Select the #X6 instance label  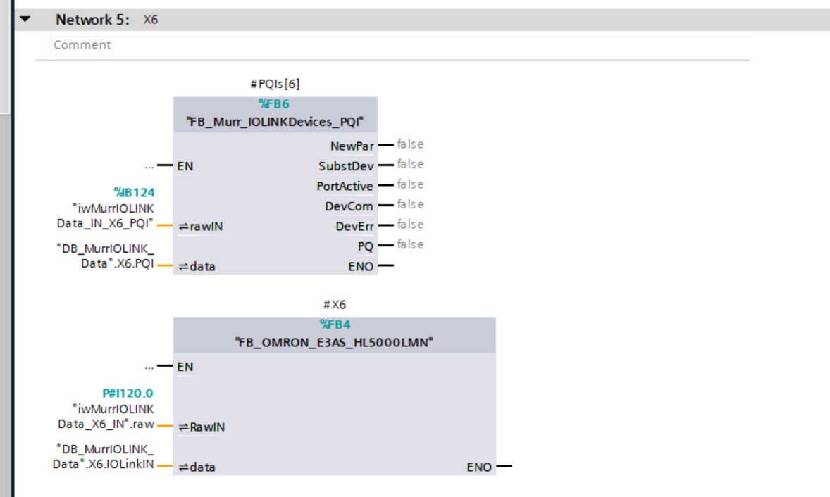click(335, 305)
